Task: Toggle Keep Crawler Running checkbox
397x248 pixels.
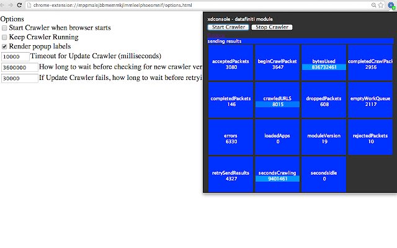Action: click(x=4, y=37)
